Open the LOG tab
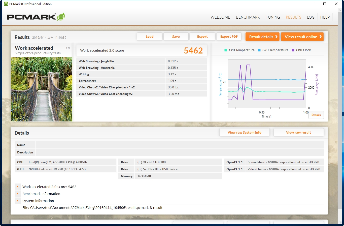 click(x=311, y=17)
